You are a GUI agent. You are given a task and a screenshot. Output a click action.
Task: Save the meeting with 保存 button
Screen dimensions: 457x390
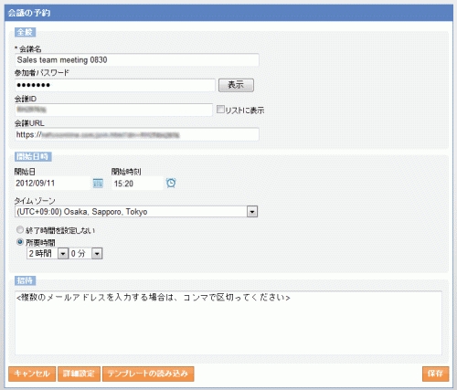click(x=435, y=374)
